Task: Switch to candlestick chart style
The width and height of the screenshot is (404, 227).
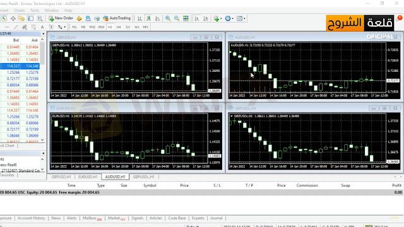Action: click(x=149, y=18)
